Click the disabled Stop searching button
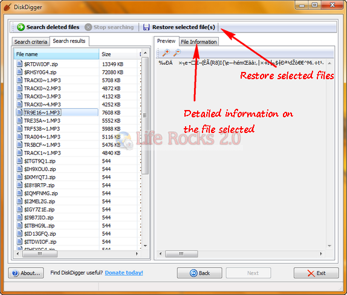 (x=109, y=27)
